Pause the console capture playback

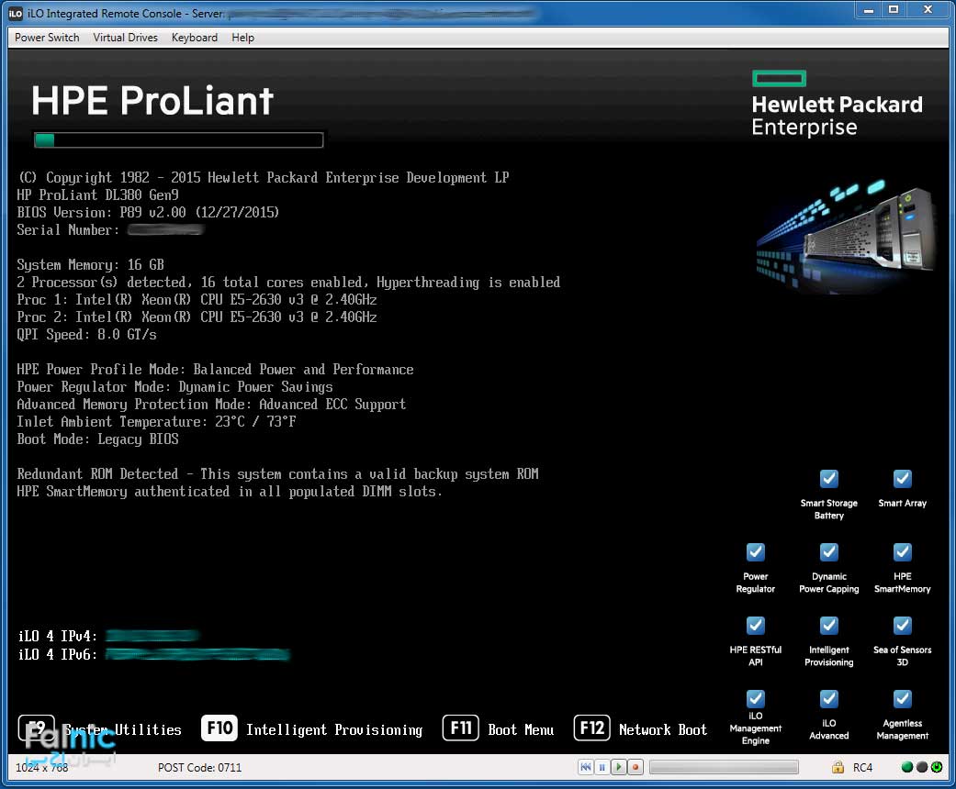coord(602,767)
